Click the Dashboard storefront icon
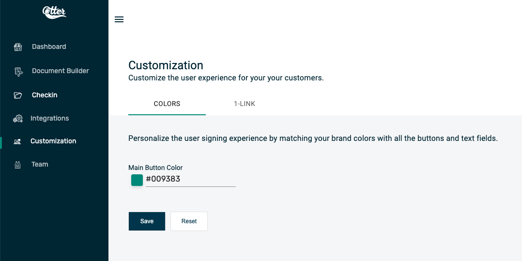Screen dimensions: 522x261 [18, 47]
